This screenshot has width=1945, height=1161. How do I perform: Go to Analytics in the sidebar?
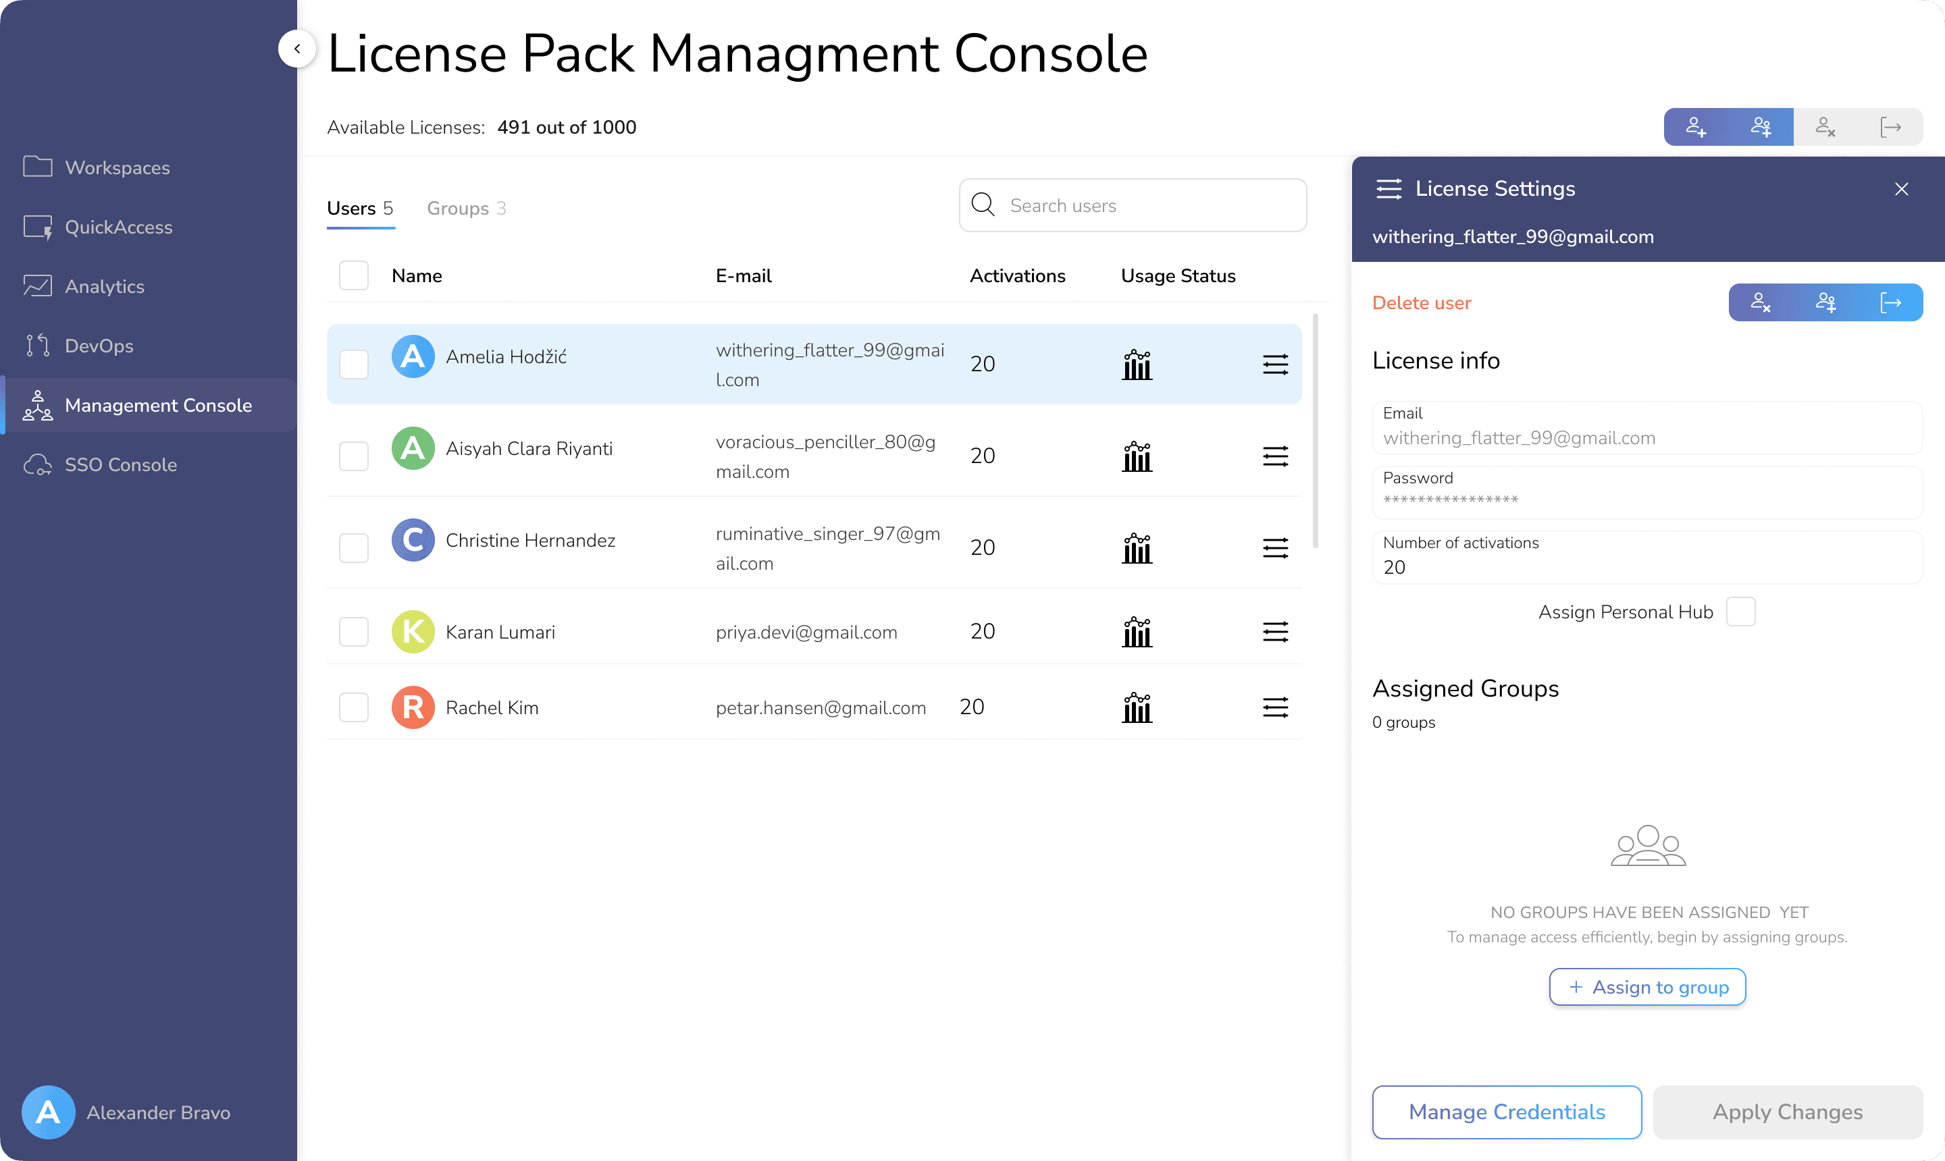coord(84,286)
